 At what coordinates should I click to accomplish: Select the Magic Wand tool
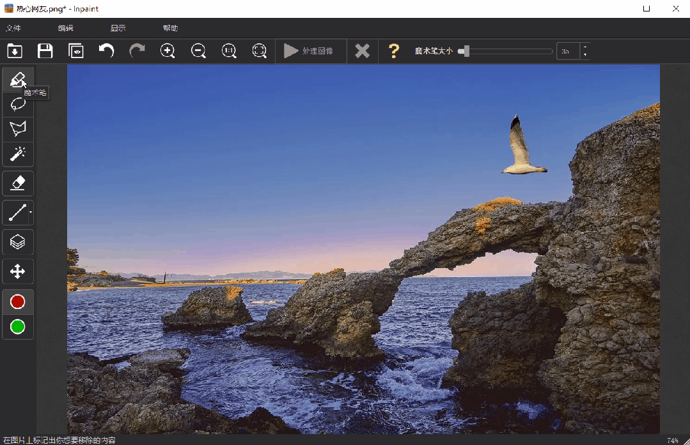(18, 154)
